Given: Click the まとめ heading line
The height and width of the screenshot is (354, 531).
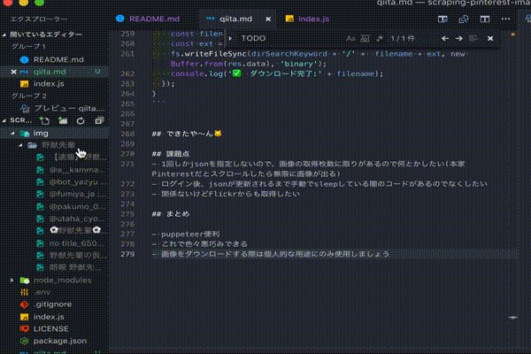Looking at the screenshot, I should (171, 214).
